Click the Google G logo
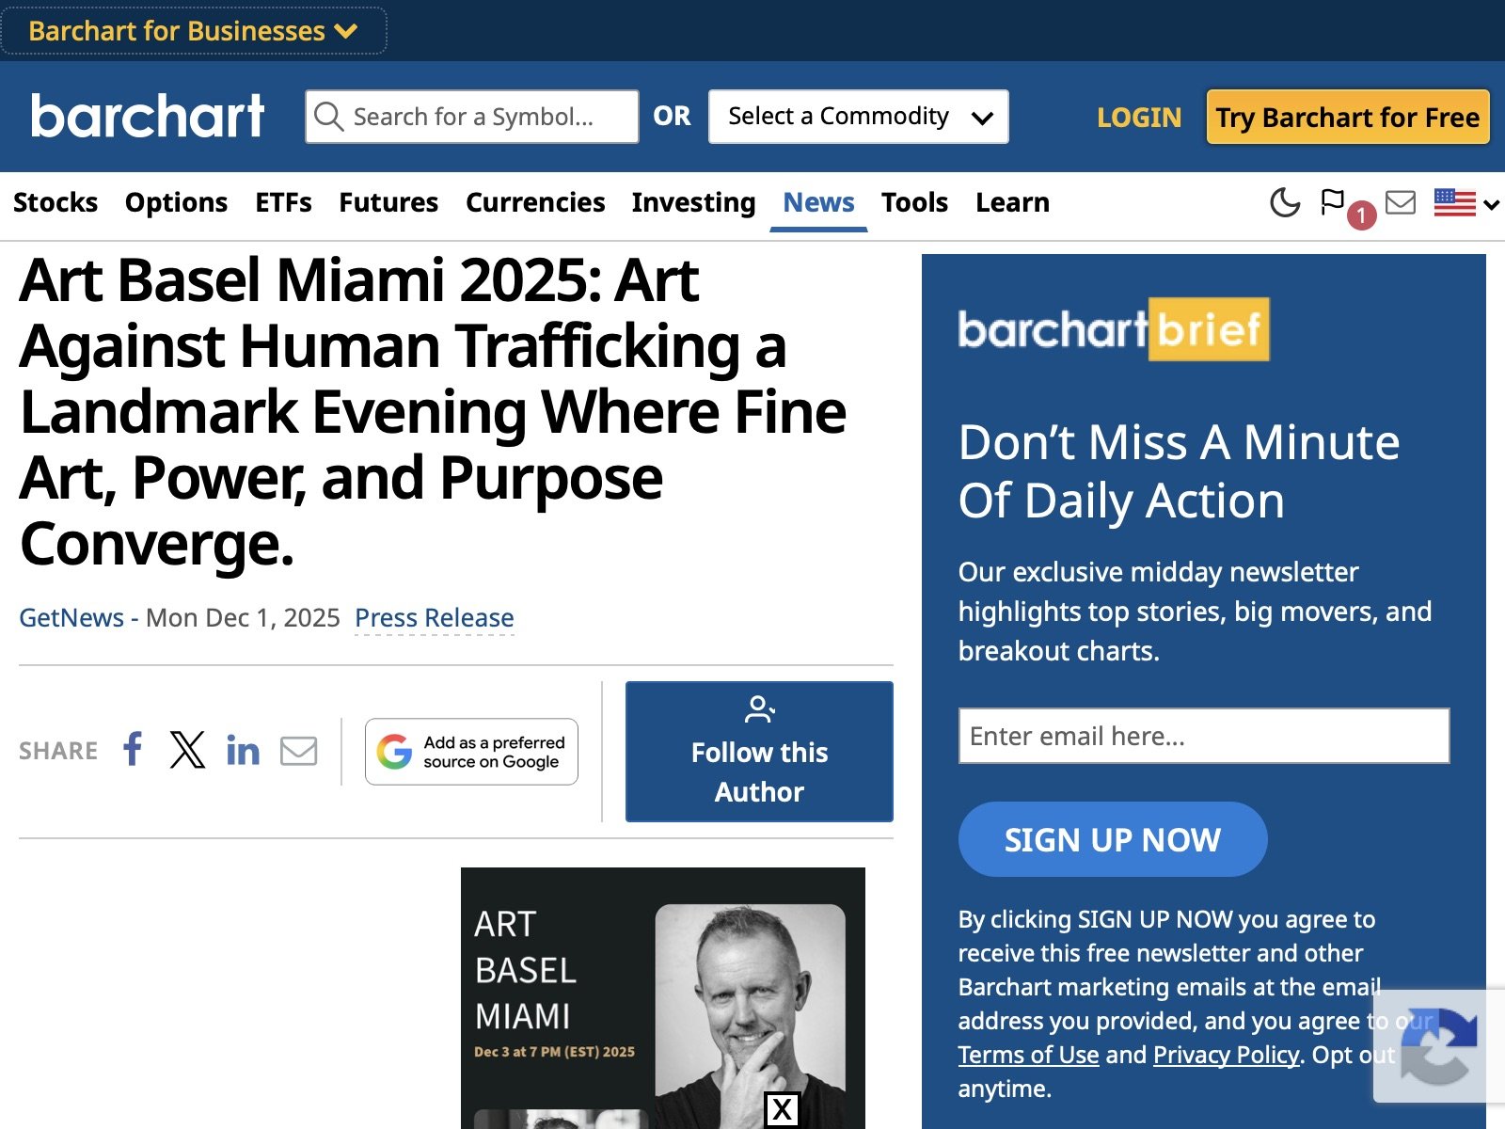Viewport: 1505px width, 1129px height. pyautogui.click(x=394, y=752)
